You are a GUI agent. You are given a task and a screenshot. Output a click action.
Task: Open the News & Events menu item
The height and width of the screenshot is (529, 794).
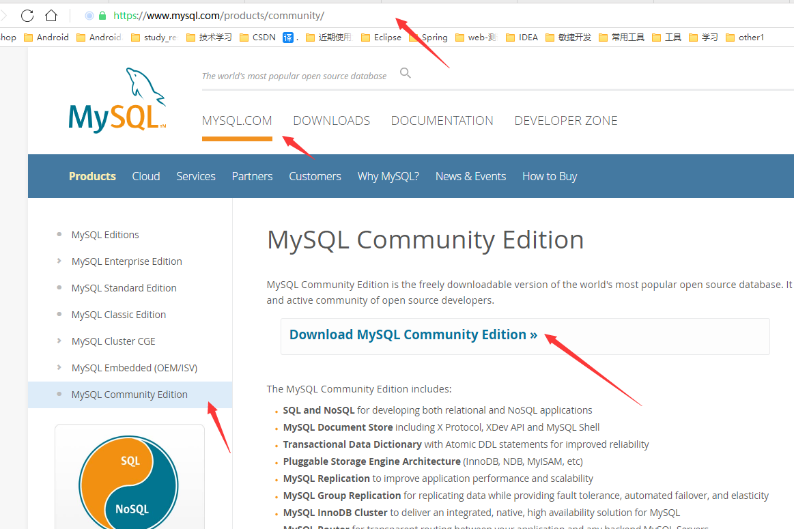pos(471,176)
